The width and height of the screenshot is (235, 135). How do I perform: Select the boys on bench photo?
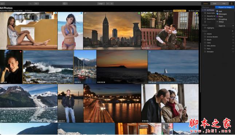(x=170, y=31)
